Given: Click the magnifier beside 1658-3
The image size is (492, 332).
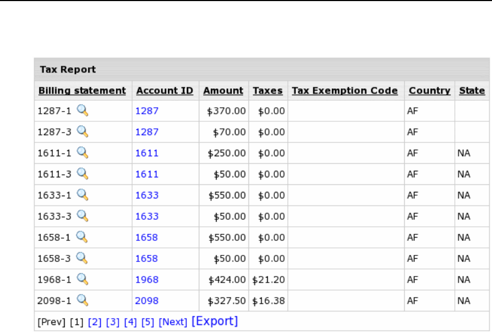Looking at the screenshot, I should click(82, 258).
